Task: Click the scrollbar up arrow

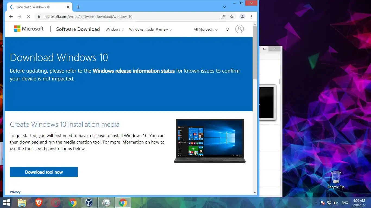Action: click(255, 24)
